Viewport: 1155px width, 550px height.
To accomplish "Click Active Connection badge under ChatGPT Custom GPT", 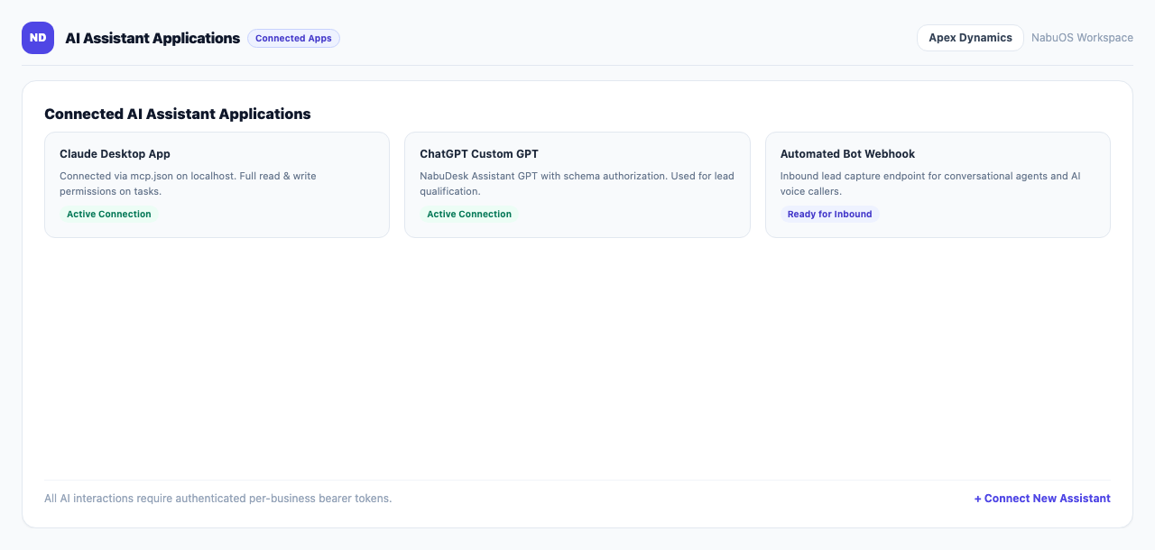I will point(469,214).
